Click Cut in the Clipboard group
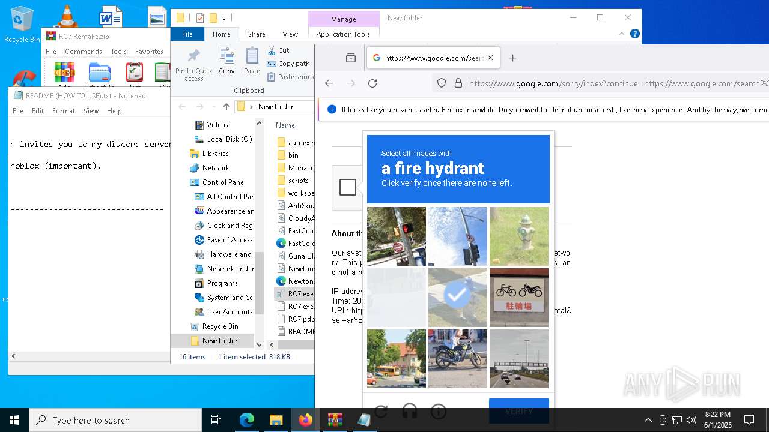Image resolution: width=769 pixels, height=432 pixels. 278,50
